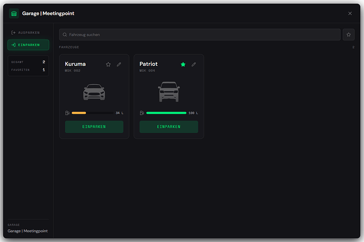Image resolution: width=364 pixels, height=242 pixels.
Task: Close the Garage Meetingpoint window
Action: pyautogui.click(x=350, y=14)
